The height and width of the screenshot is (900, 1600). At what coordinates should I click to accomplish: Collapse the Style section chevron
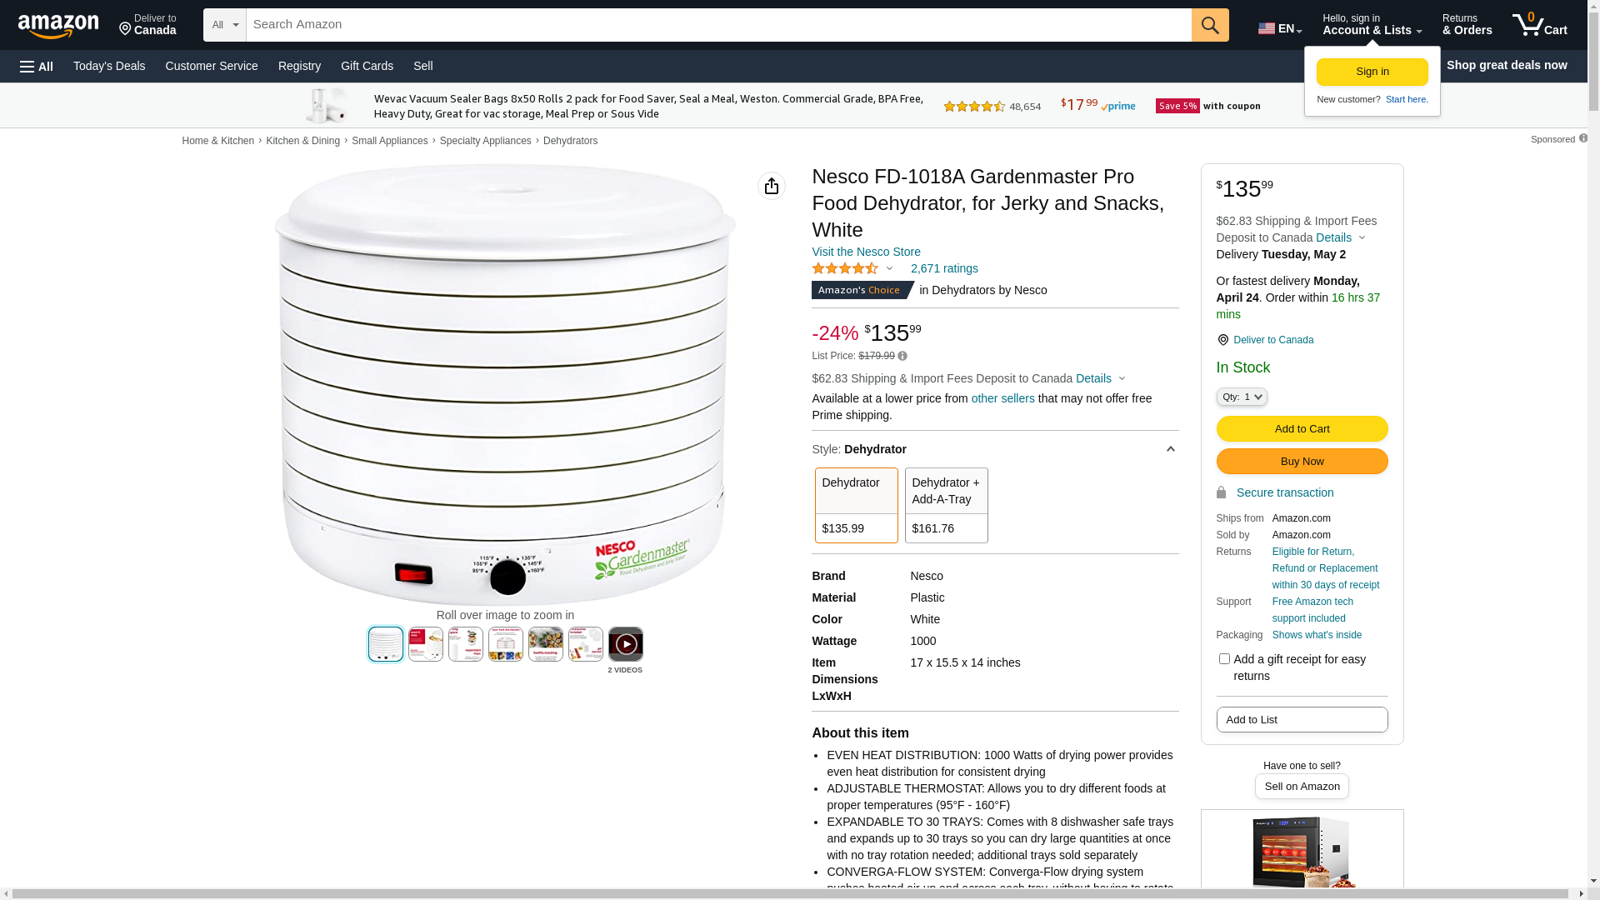point(1170,450)
